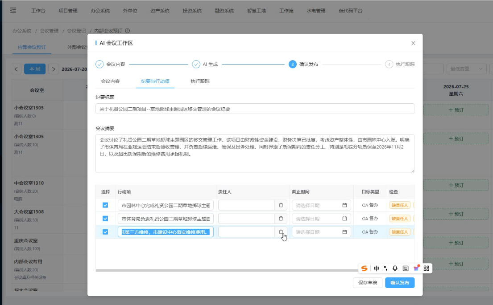Image resolution: width=493 pixels, height=305 pixels.
Task: Delete the first action item row
Action: (x=281, y=205)
